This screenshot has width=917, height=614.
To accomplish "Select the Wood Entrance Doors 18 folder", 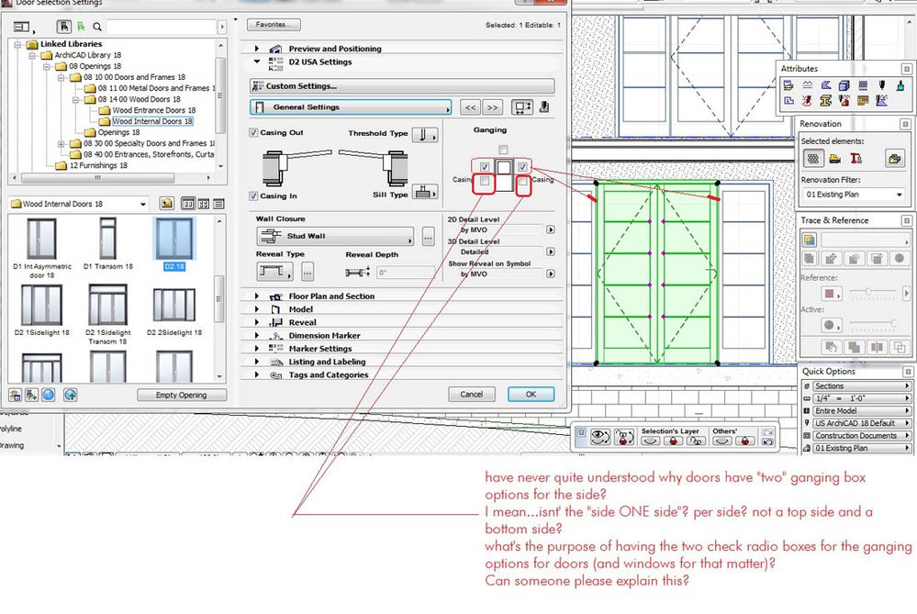I will (x=154, y=110).
